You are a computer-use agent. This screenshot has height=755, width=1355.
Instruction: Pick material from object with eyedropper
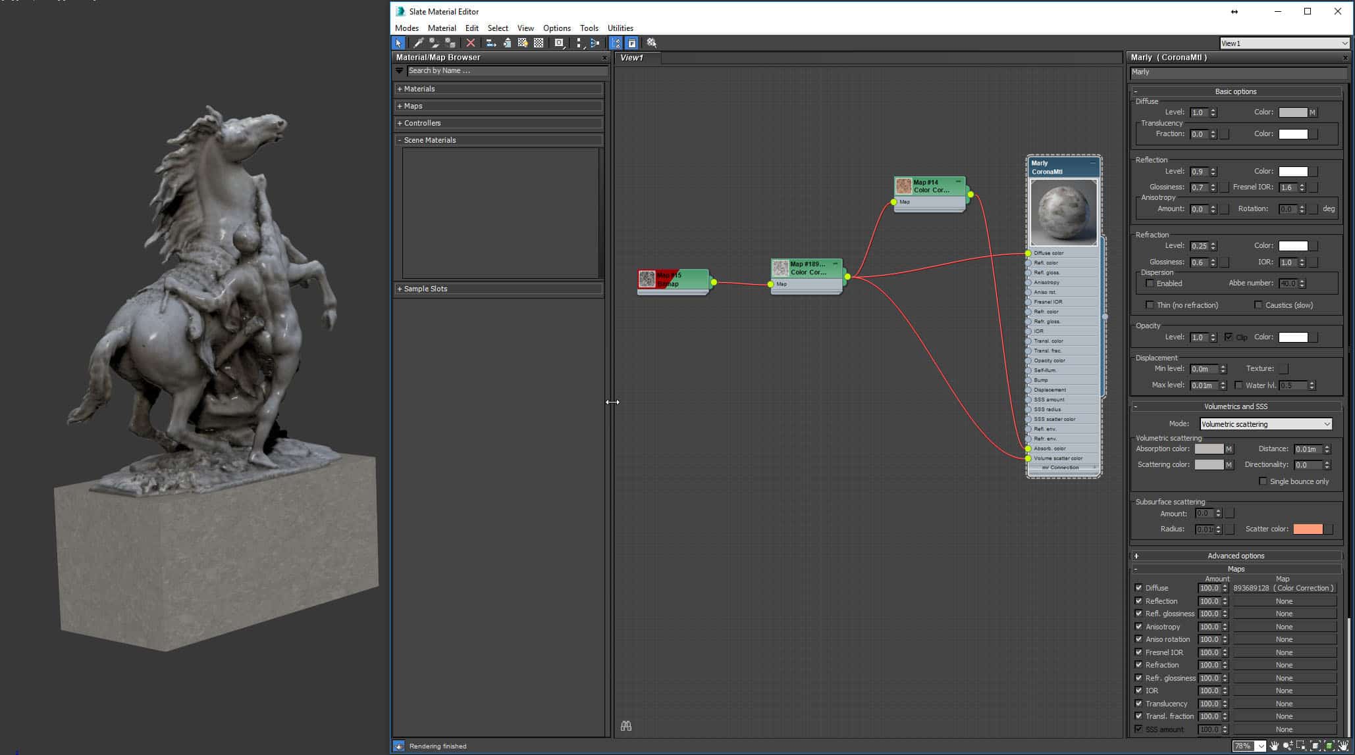point(418,43)
